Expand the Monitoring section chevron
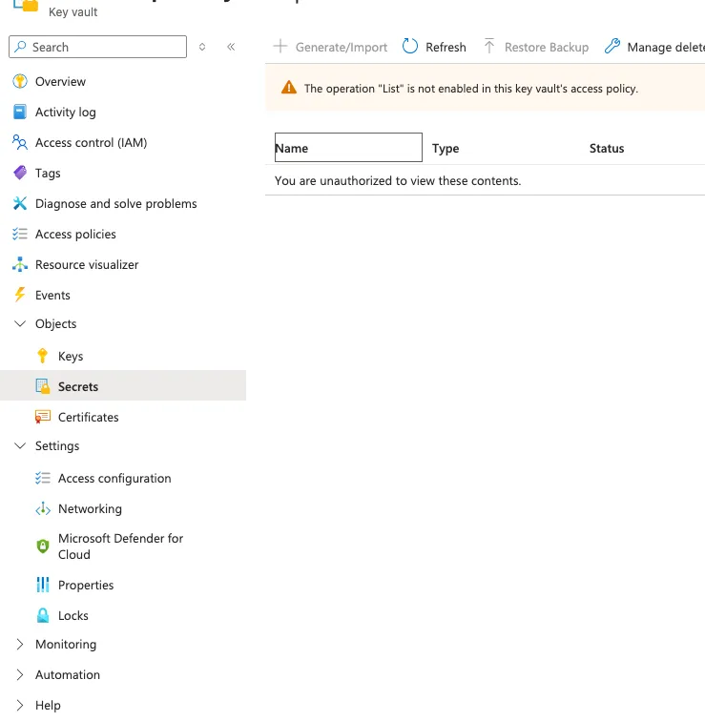The height and width of the screenshot is (721, 705). click(20, 644)
